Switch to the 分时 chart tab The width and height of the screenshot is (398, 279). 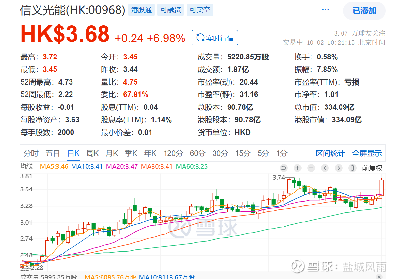[31, 153]
